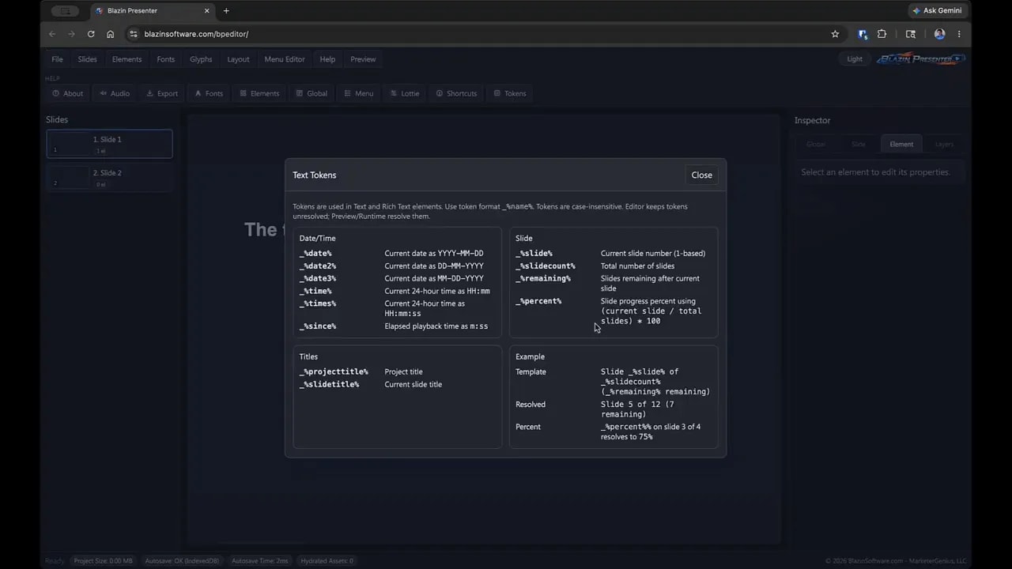The width and height of the screenshot is (1012, 569).
Task: Open the Chrome profile avatar
Action: [x=939, y=34]
